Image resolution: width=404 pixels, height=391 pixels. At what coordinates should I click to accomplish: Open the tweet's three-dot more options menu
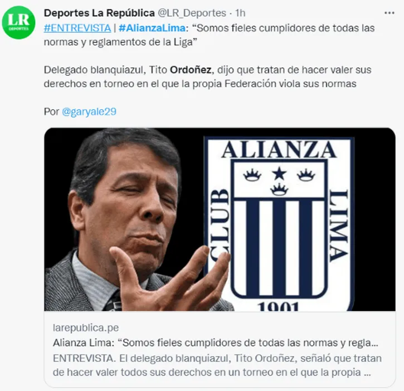(x=389, y=13)
